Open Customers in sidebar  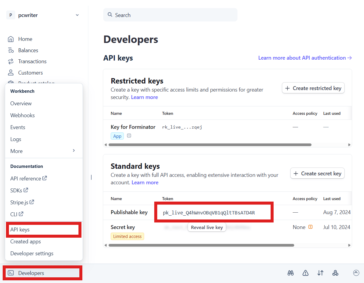[30, 73]
